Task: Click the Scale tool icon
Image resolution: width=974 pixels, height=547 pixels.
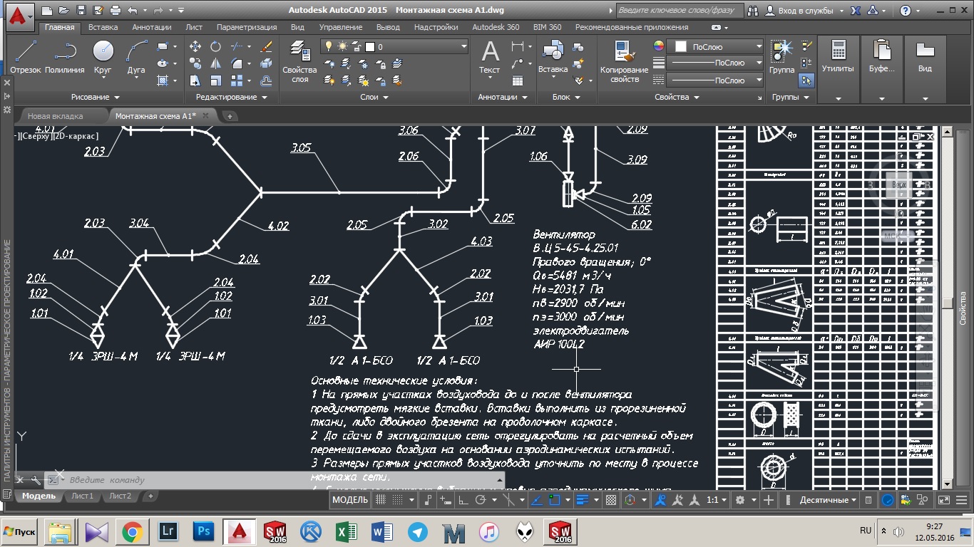Action: (215, 81)
